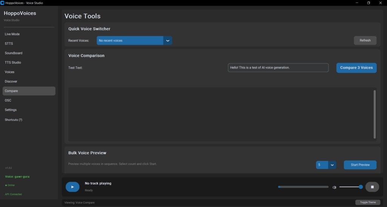Click the Start Preview button
387x207 pixels.
pyautogui.click(x=360, y=165)
